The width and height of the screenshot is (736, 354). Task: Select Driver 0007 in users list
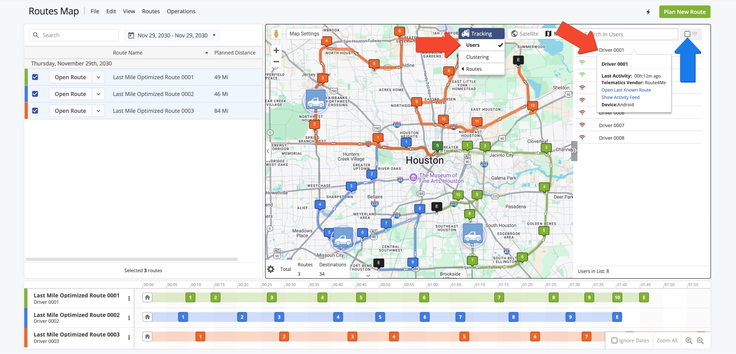611,125
